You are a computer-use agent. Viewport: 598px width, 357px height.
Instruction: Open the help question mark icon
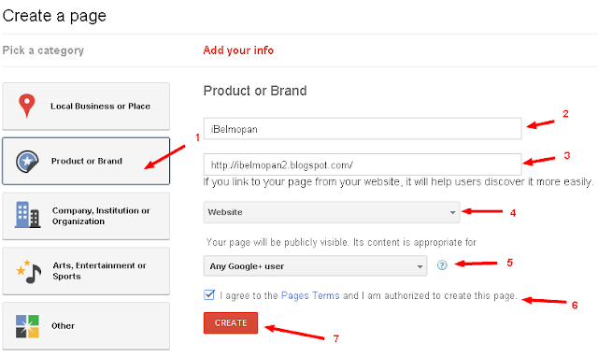(x=442, y=264)
